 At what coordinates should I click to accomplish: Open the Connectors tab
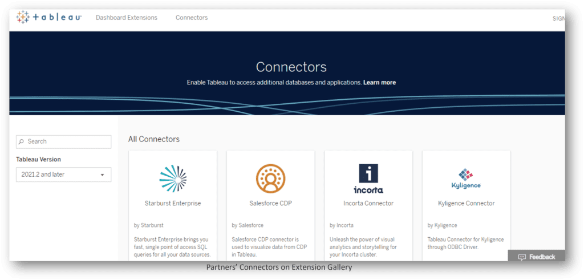tap(192, 18)
